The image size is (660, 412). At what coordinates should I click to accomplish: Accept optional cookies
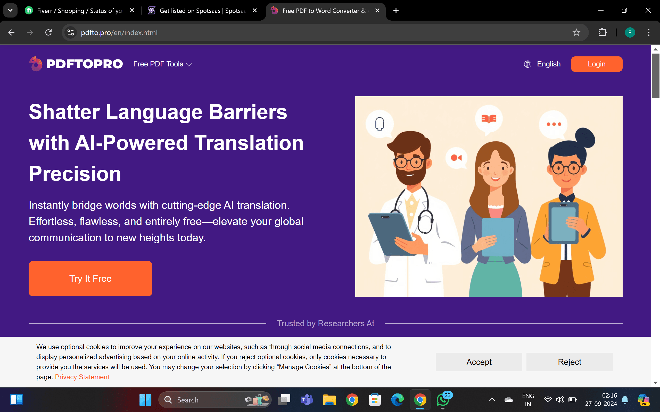point(479,362)
